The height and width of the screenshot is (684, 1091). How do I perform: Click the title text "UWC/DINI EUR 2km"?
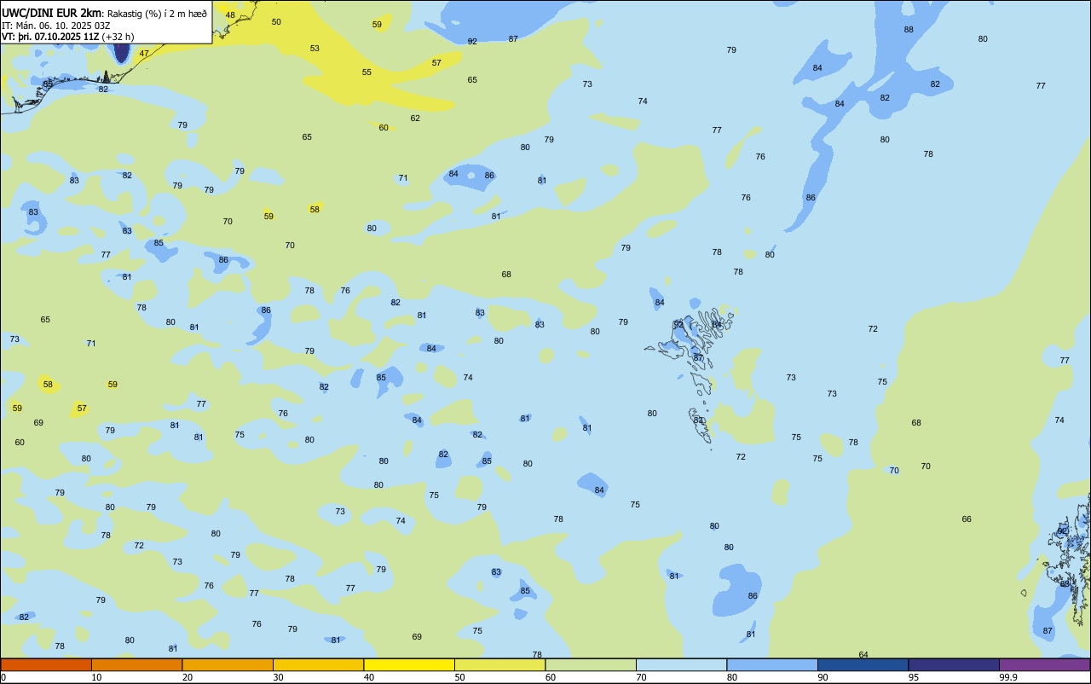click(52, 13)
